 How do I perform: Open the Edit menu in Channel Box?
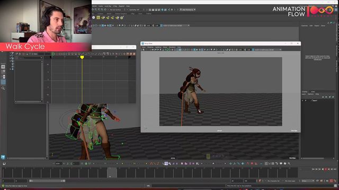tap(311, 26)
